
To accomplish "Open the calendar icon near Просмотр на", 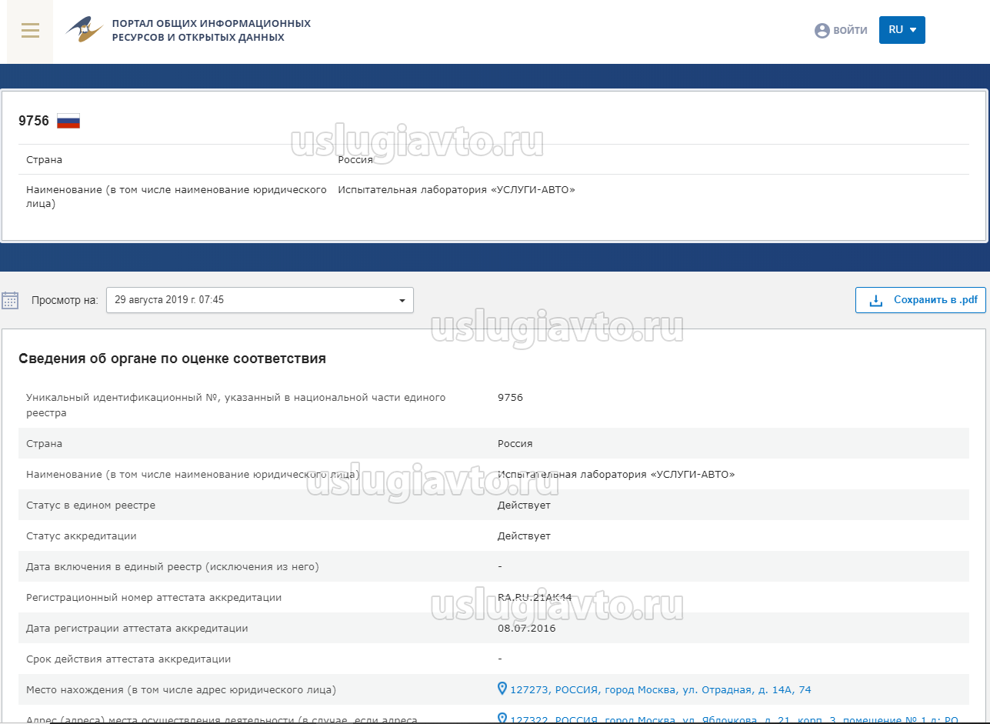I will point(10,300).
